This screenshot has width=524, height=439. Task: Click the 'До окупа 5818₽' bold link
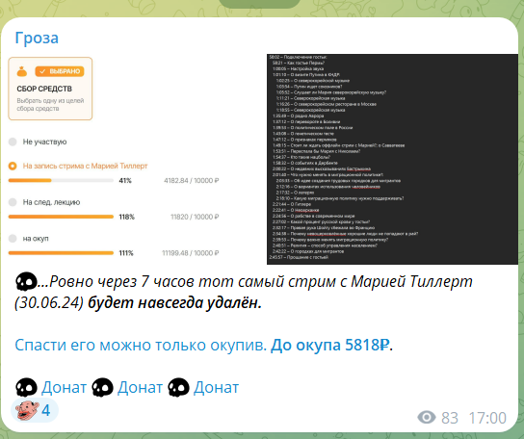pyautogui.click(x=330, y=345)
